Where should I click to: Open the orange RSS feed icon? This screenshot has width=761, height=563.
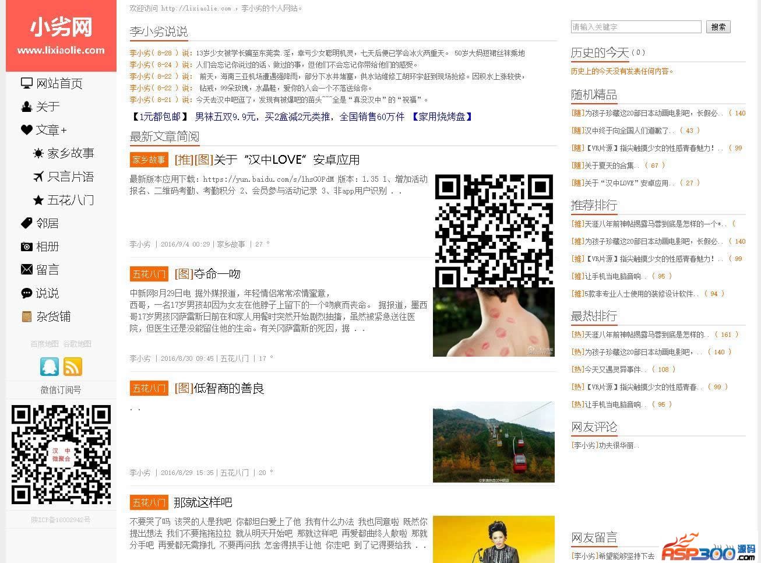coord(73,367)
